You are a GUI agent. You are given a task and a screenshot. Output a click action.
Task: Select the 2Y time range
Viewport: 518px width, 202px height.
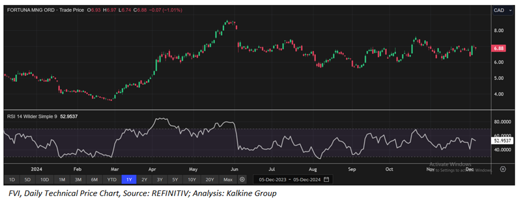(x=144, y=180)
